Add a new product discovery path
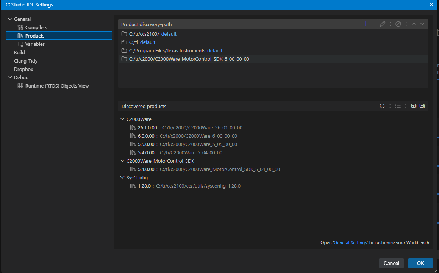Image resolution: width=439 pixels, height=273 pixels. pos(366,24)
